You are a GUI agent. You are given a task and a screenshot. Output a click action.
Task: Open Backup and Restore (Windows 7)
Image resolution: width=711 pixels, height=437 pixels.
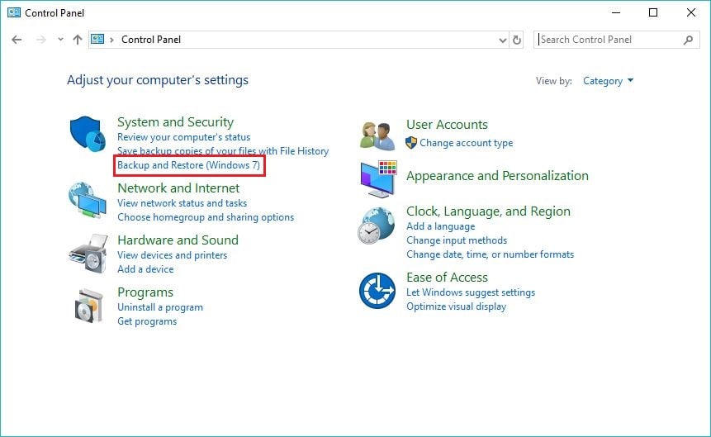188,165
